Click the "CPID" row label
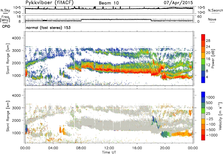 (x=6, y=26)
